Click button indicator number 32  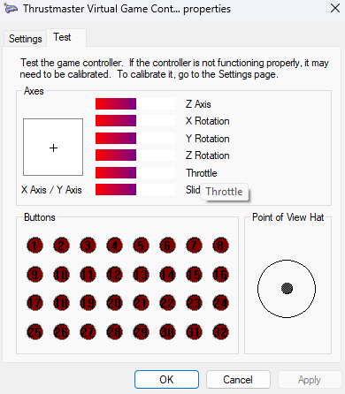coord(220,332)
